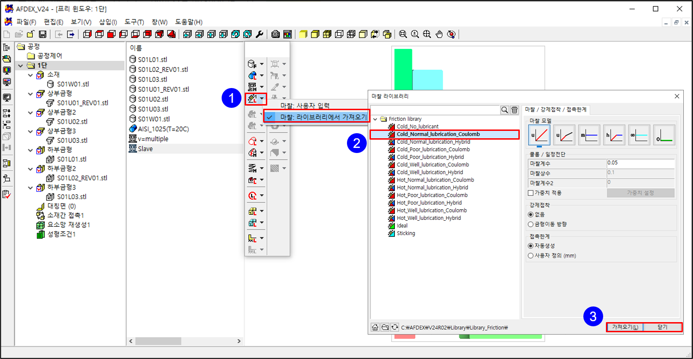The image size is (693, 359).
Task: Click the 가져오기(L) import button
Action: [x=625, y=327]
